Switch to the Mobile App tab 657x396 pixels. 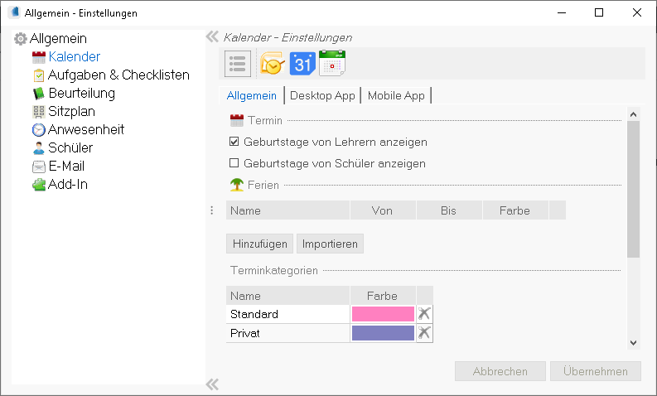pyautogui.click(x=396, y=95)
